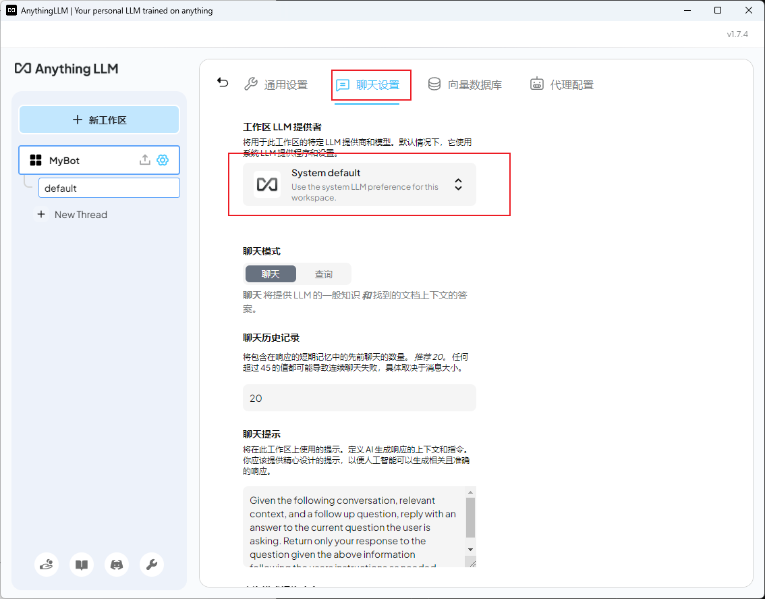Screen dimensions: 765x599
Task: Open 向量数据库 vector database tab
Action: (x=465, y=84)
